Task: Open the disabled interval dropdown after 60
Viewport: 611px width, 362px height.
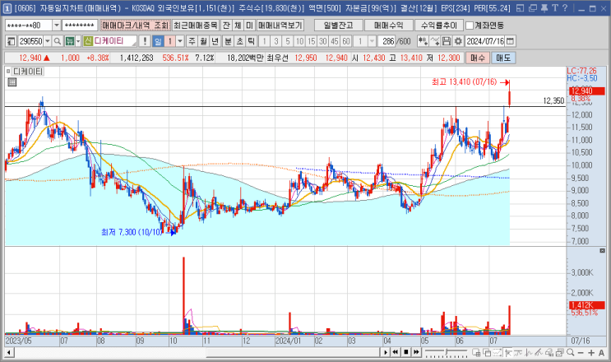Action: coord(372,41)
